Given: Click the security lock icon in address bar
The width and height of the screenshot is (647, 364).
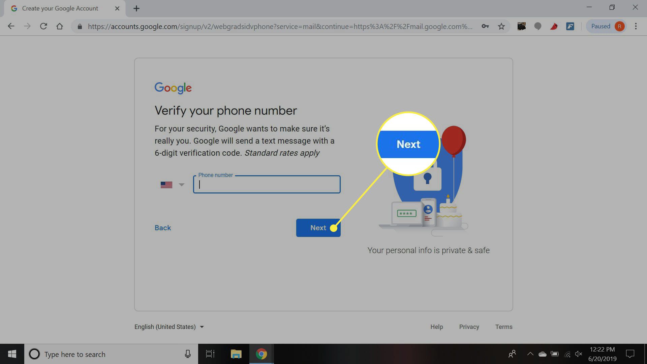Looking at the screenshot, I should pyautogui.click(x=79, y=26).
